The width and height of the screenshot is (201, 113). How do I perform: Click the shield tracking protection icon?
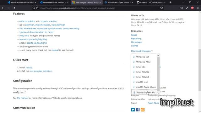coord(34,8)
